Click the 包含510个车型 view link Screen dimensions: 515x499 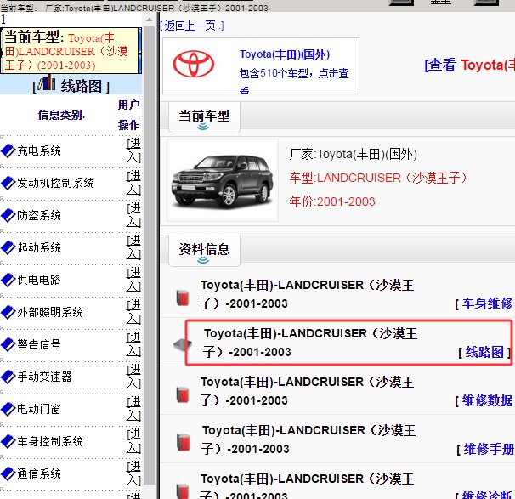(294, 81)
